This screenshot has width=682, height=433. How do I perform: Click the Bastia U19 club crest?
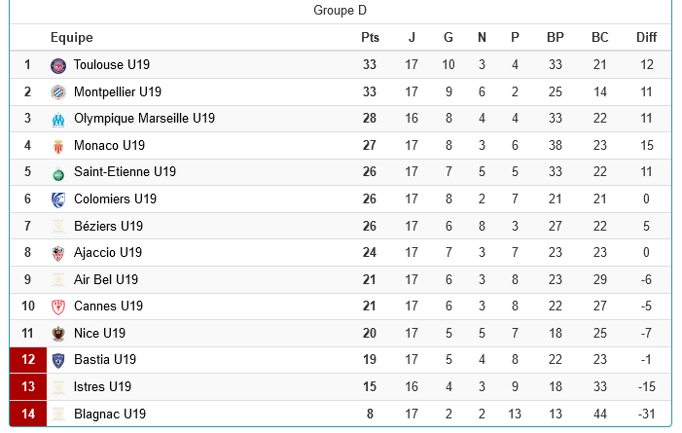point(58,360)
